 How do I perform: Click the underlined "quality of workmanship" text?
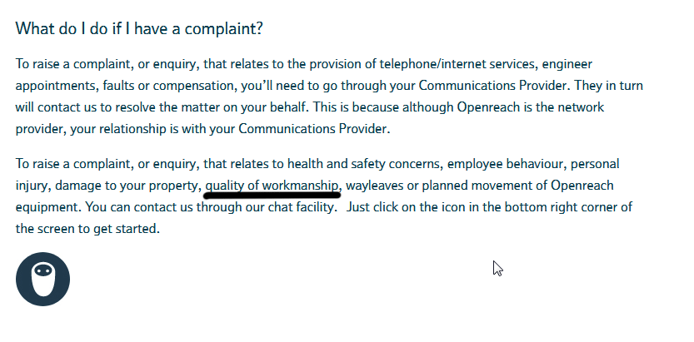pos(272,185)
